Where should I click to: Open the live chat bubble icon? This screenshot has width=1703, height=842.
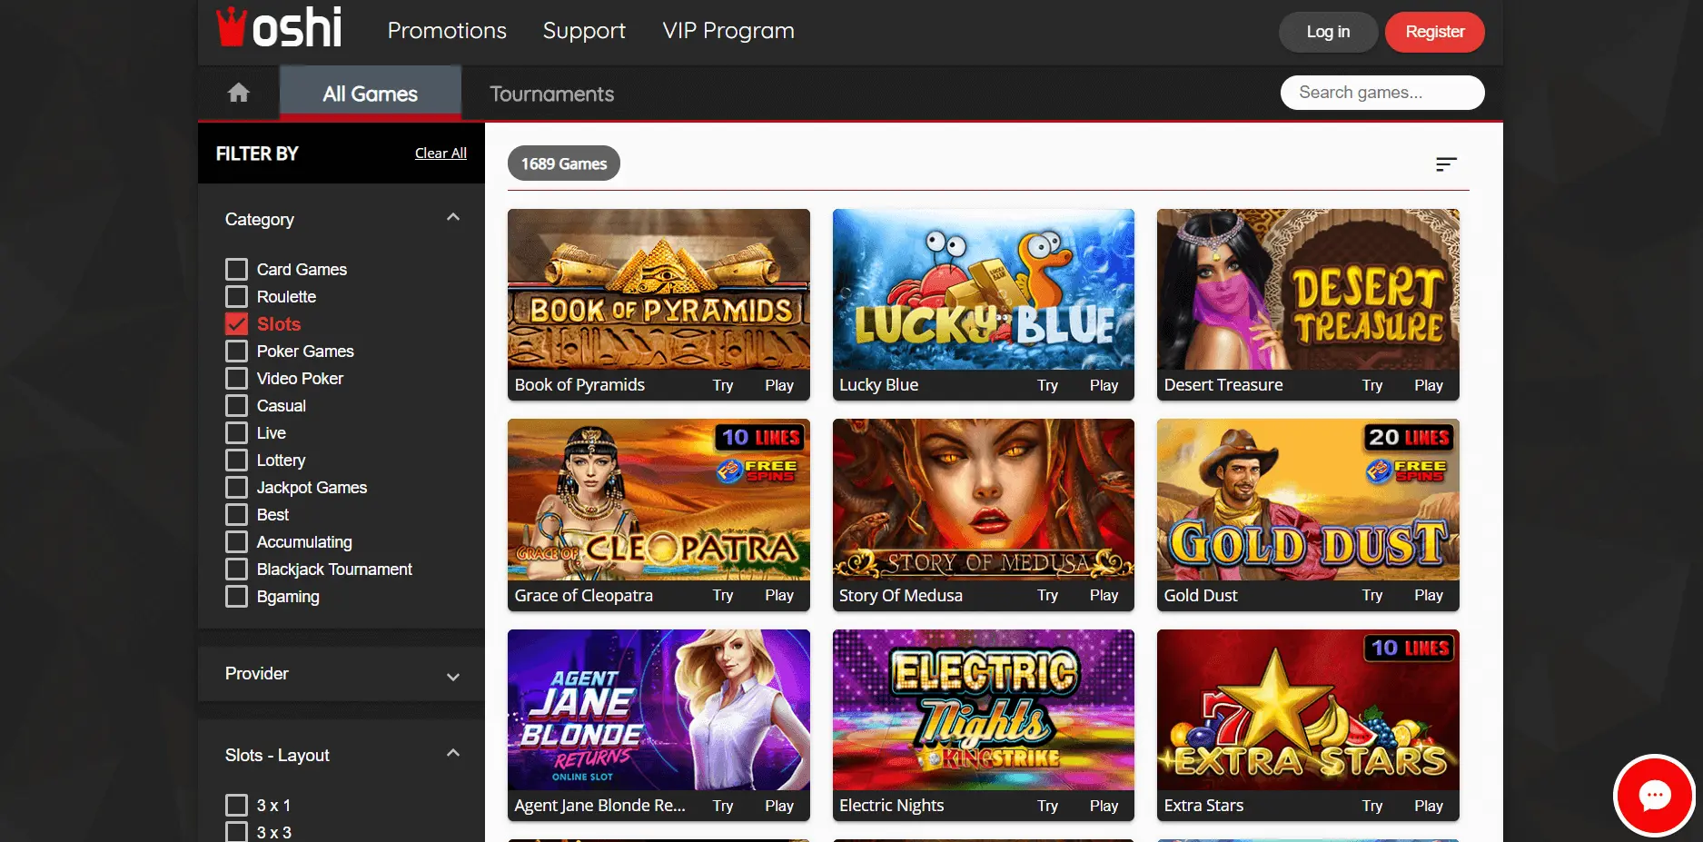click(x=1654, y=796)
